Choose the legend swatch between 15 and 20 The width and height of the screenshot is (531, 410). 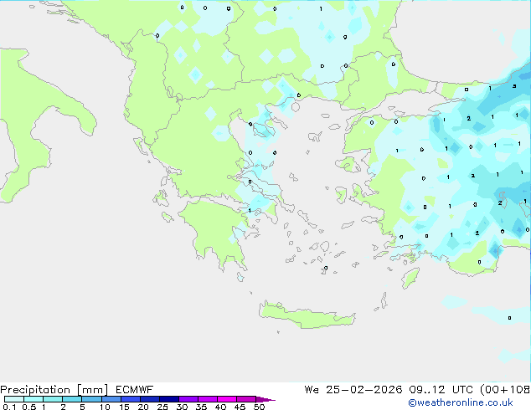(130, 399)
